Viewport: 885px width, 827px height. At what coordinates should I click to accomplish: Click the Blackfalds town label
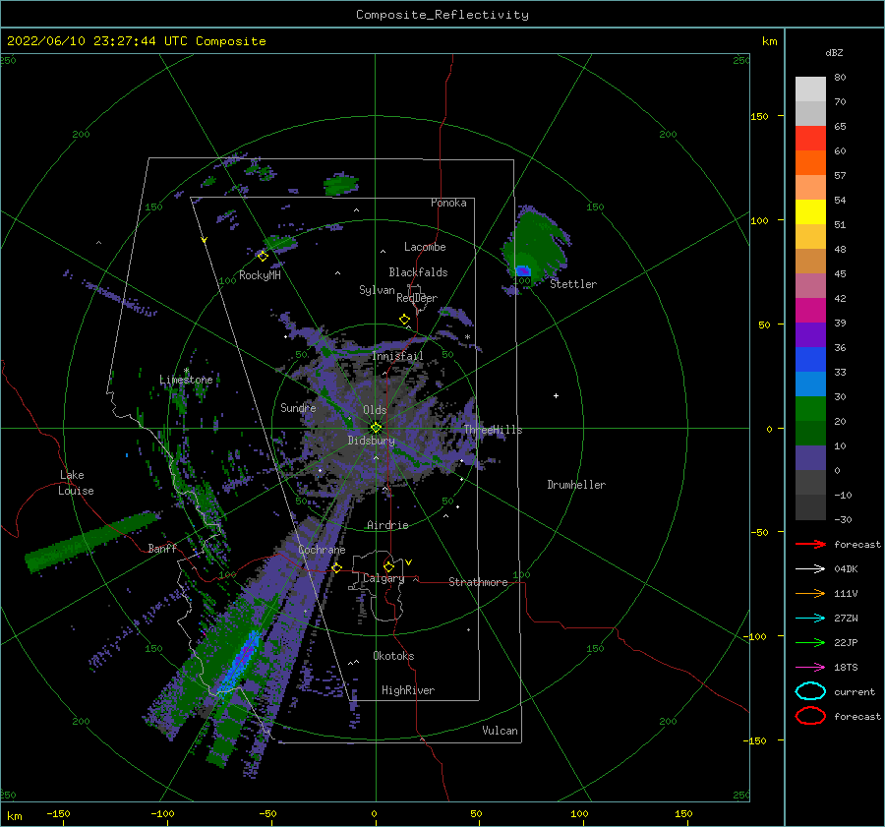418,272
